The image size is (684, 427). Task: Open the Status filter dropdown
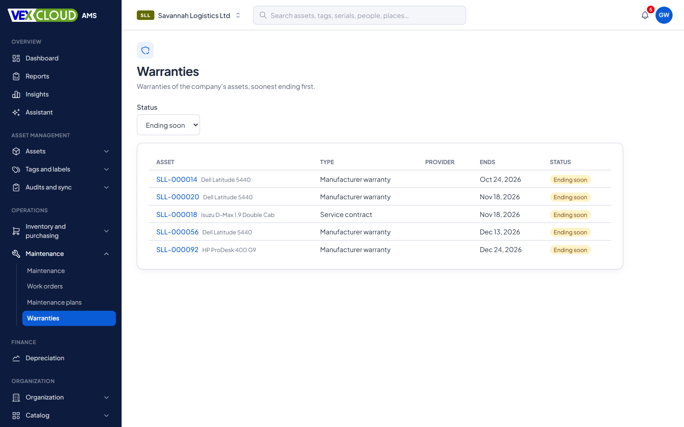pyautogui.click(x=168, y=125)
